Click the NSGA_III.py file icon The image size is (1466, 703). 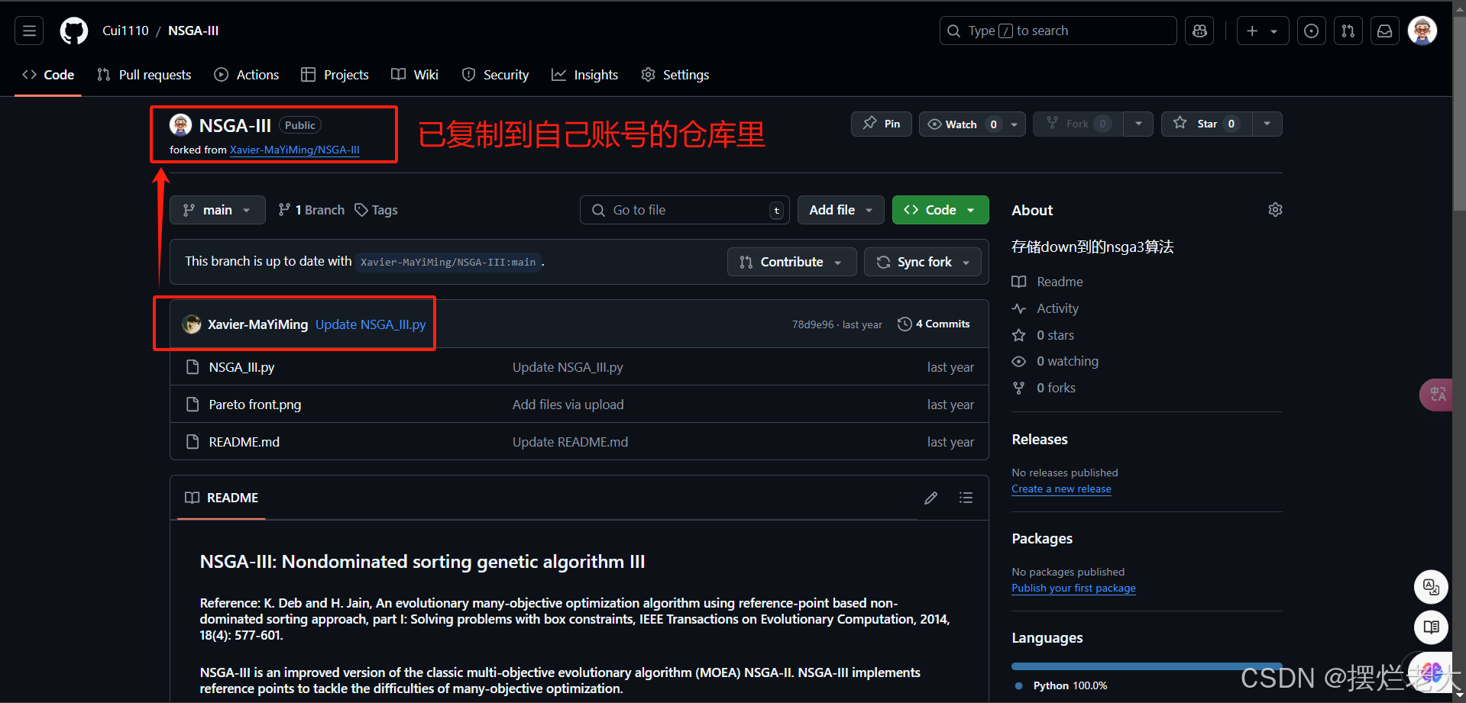tap(193, 367)
